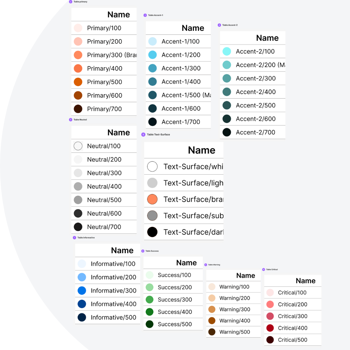Select the Neutral/300 row text

[x=104, y=173]
